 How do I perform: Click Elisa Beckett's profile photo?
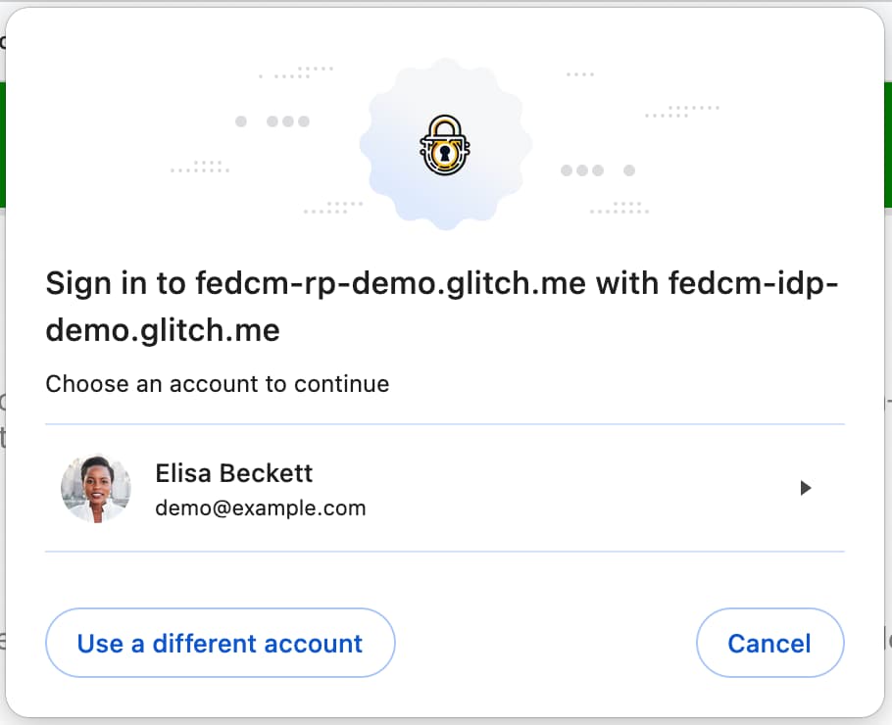point(95,488)
